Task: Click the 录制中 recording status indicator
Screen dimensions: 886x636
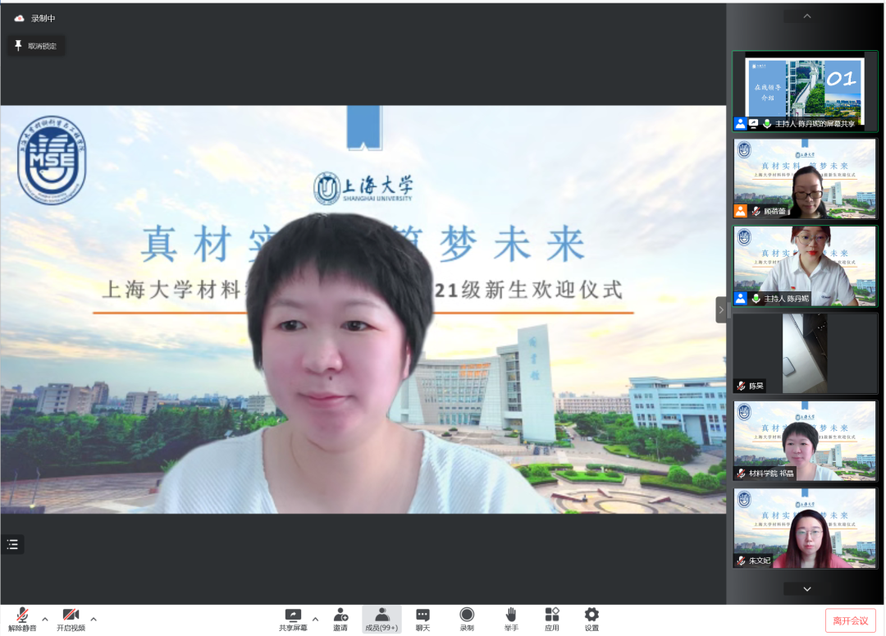Action: [35, 18]
